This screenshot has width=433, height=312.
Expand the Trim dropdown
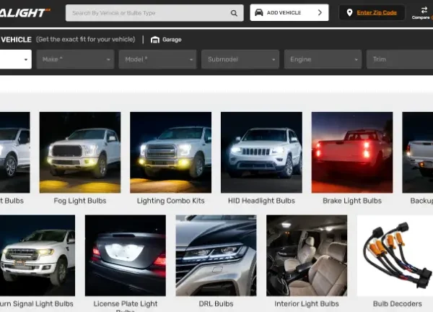(x=400, y=59)
